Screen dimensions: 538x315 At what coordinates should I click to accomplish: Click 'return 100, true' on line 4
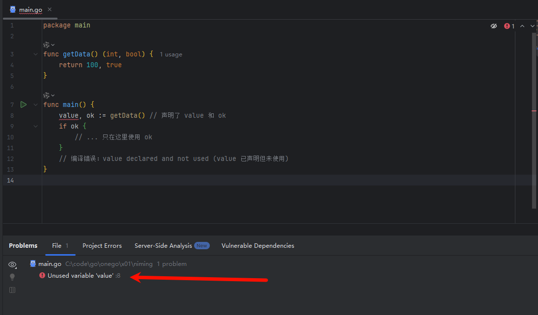pos(90,65)
